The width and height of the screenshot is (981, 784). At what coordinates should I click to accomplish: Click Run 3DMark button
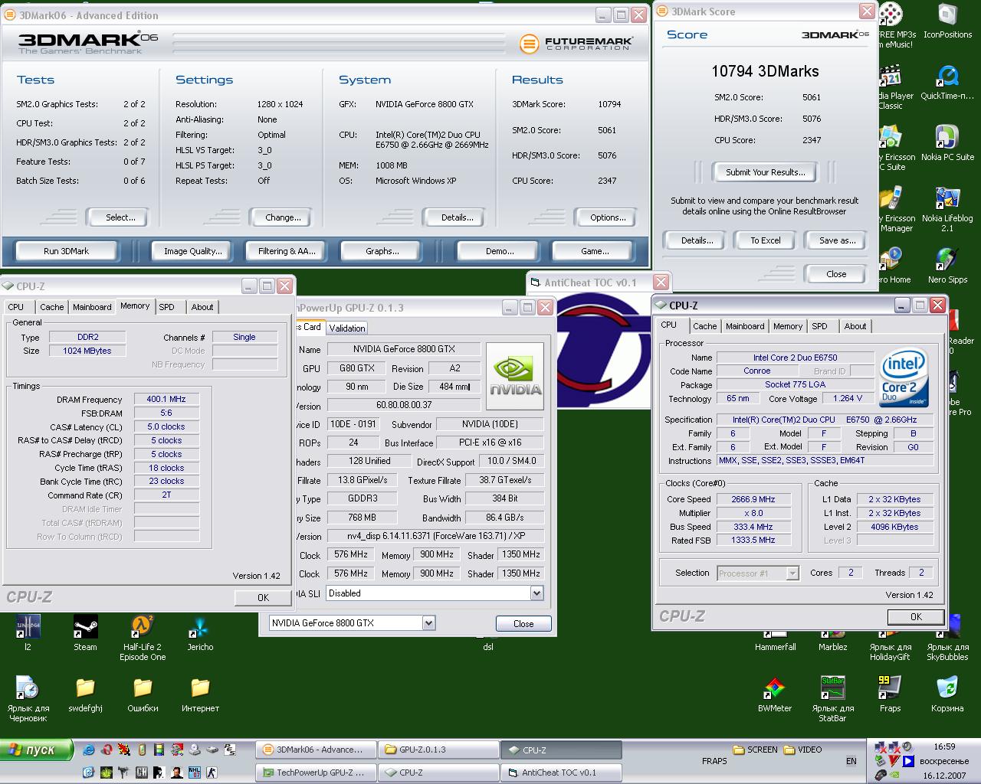[67, 251]
